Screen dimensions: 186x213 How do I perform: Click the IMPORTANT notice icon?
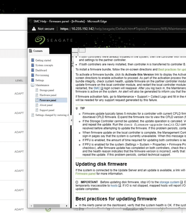click(x=77, y=182)
